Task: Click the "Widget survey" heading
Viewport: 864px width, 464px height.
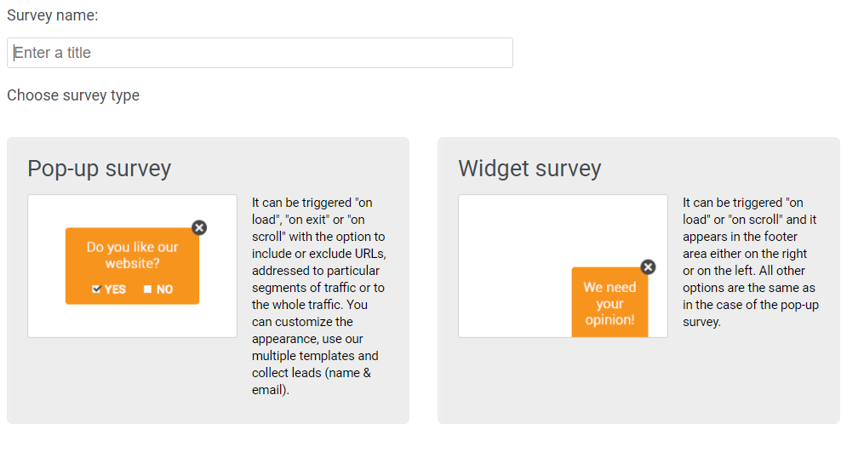Action: 529,169
